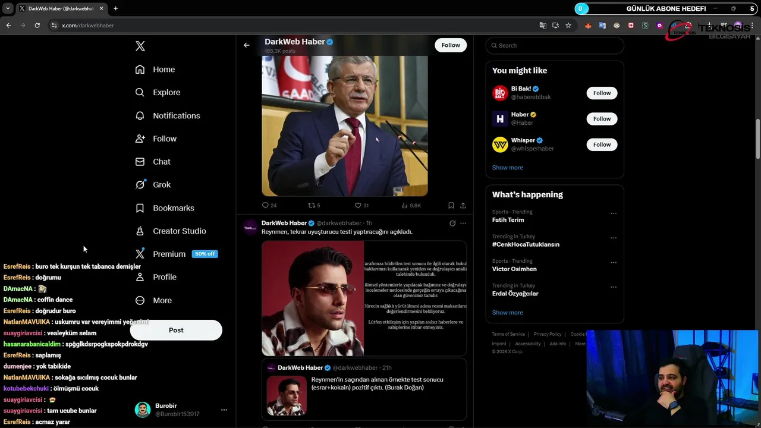This screenshot has width=761, height=428.
Task: Open Explore search page
Action: tap(158, 92)
